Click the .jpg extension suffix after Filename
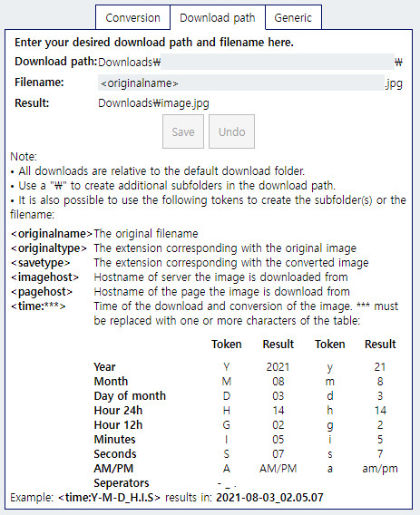Image resolution: width=420 pixels, height=515 pixels. 394,83
